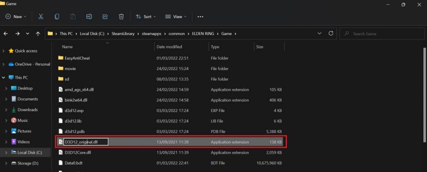Refresh the current folder view
Viewport: 427px width, 172px height.
point(331,33)
